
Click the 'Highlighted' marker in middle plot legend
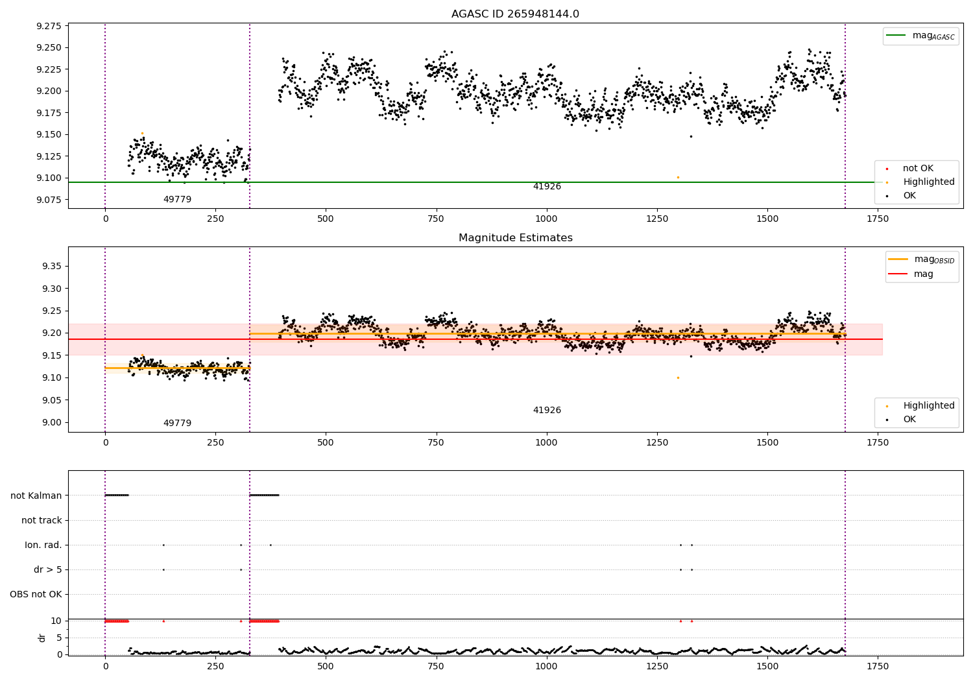tap(887, 406)
